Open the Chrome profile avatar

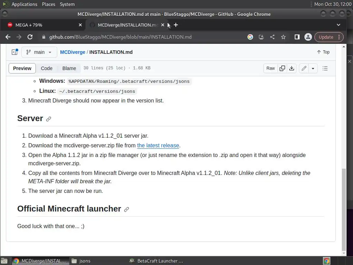pyautogui.click(x=308, y=37)
